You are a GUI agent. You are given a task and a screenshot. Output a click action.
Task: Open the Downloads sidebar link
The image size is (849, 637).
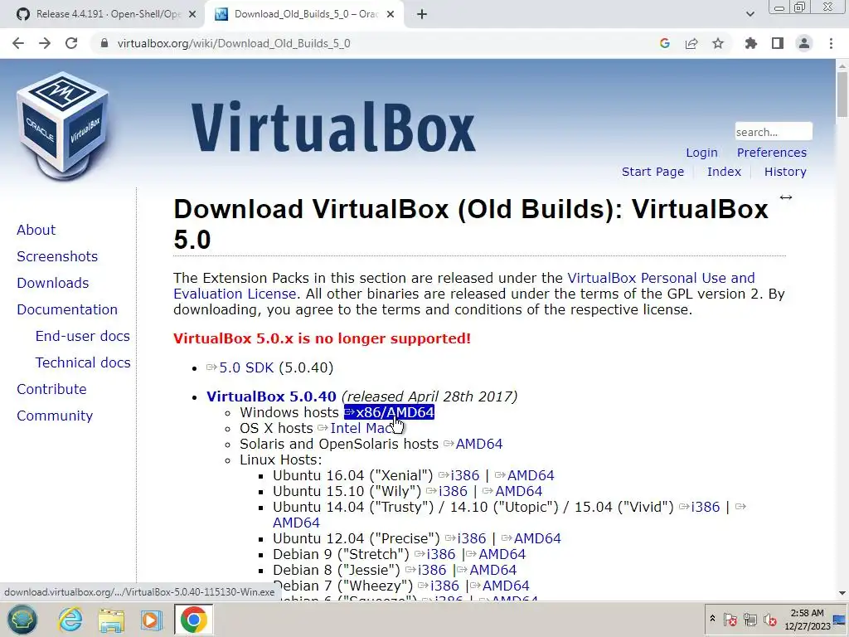[53, 283]
